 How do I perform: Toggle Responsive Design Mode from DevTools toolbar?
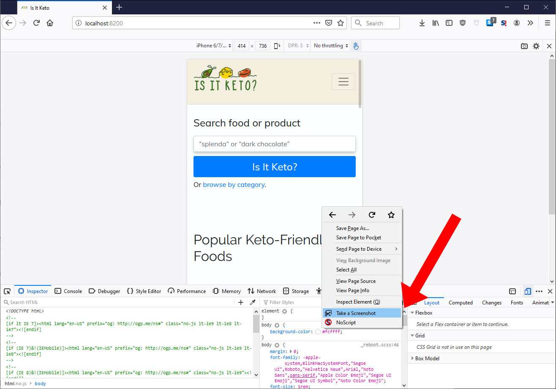[528, 291]
